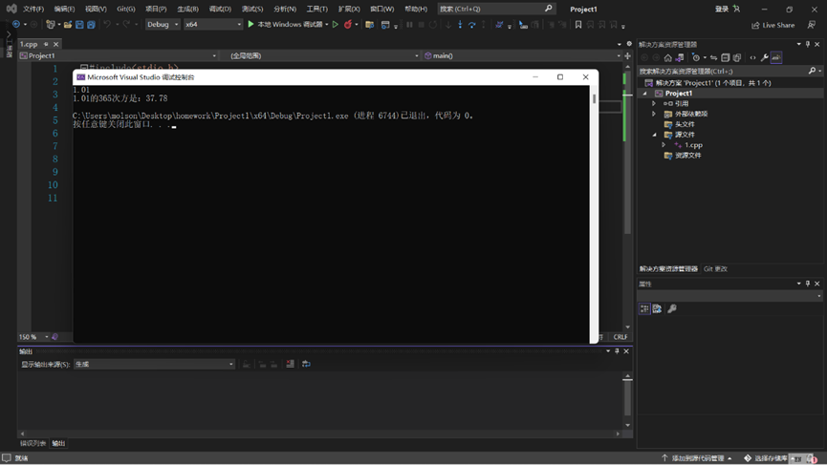Open the Debug configuration dropdown
This screenshot has width=827, height=465.
pyautogui.click(x=162, y=24)
